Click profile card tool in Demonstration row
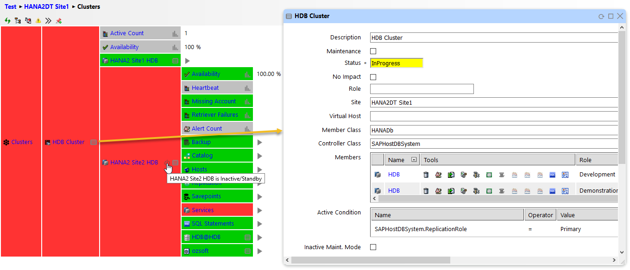 coord(565,191)
